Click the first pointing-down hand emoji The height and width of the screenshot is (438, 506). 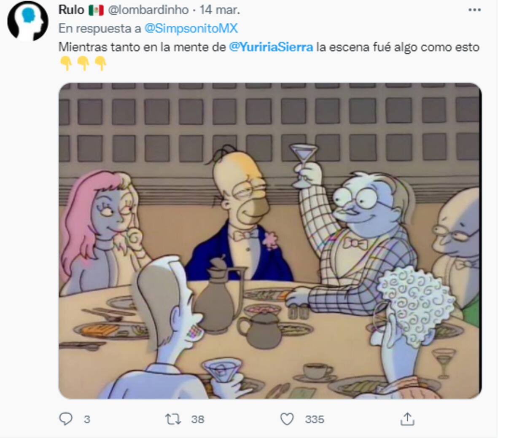tap(66, 64)
